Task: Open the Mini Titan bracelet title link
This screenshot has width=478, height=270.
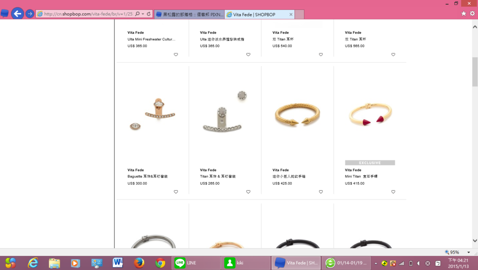Action: click(x=361, y=176)
